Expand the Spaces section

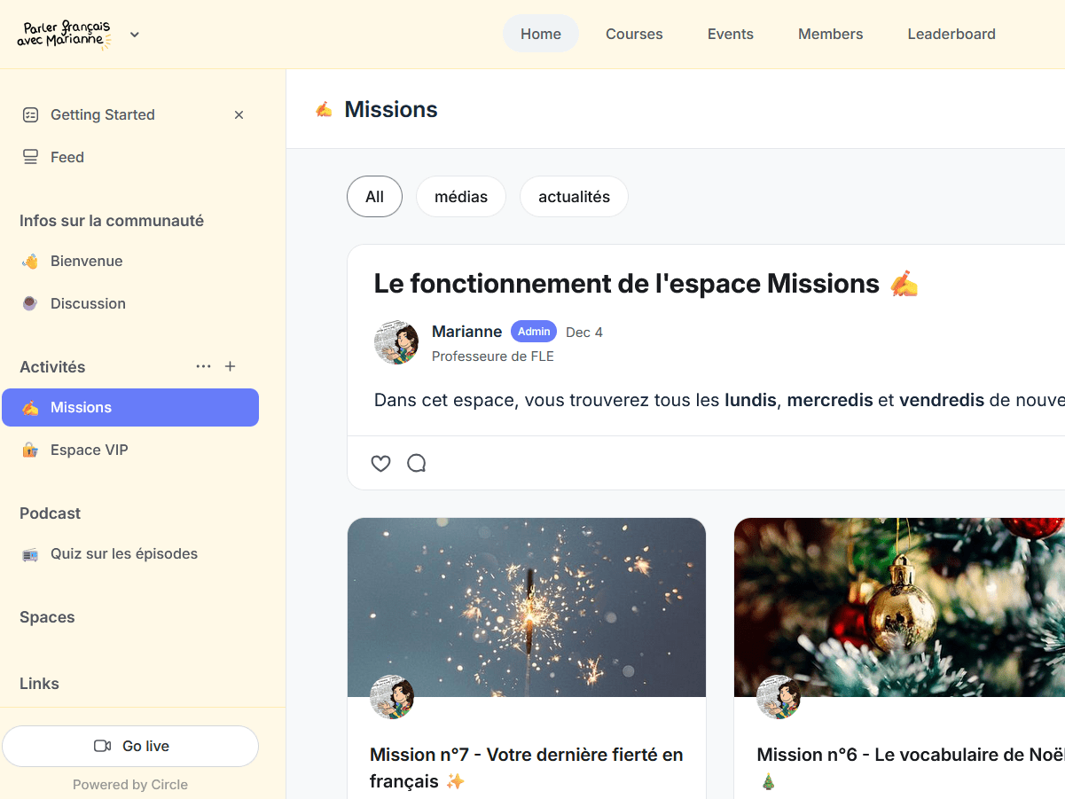tap(47, 617)
